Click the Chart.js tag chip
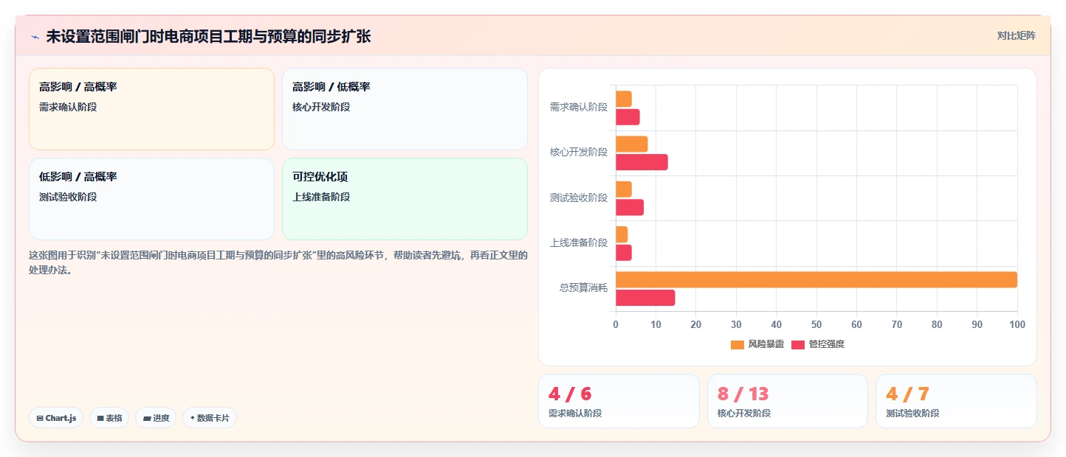 pos(56,418)
